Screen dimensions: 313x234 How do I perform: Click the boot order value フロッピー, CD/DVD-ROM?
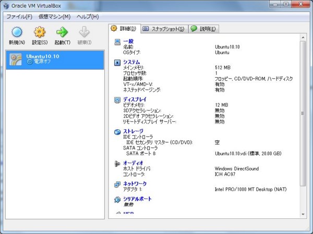point(254,79)
